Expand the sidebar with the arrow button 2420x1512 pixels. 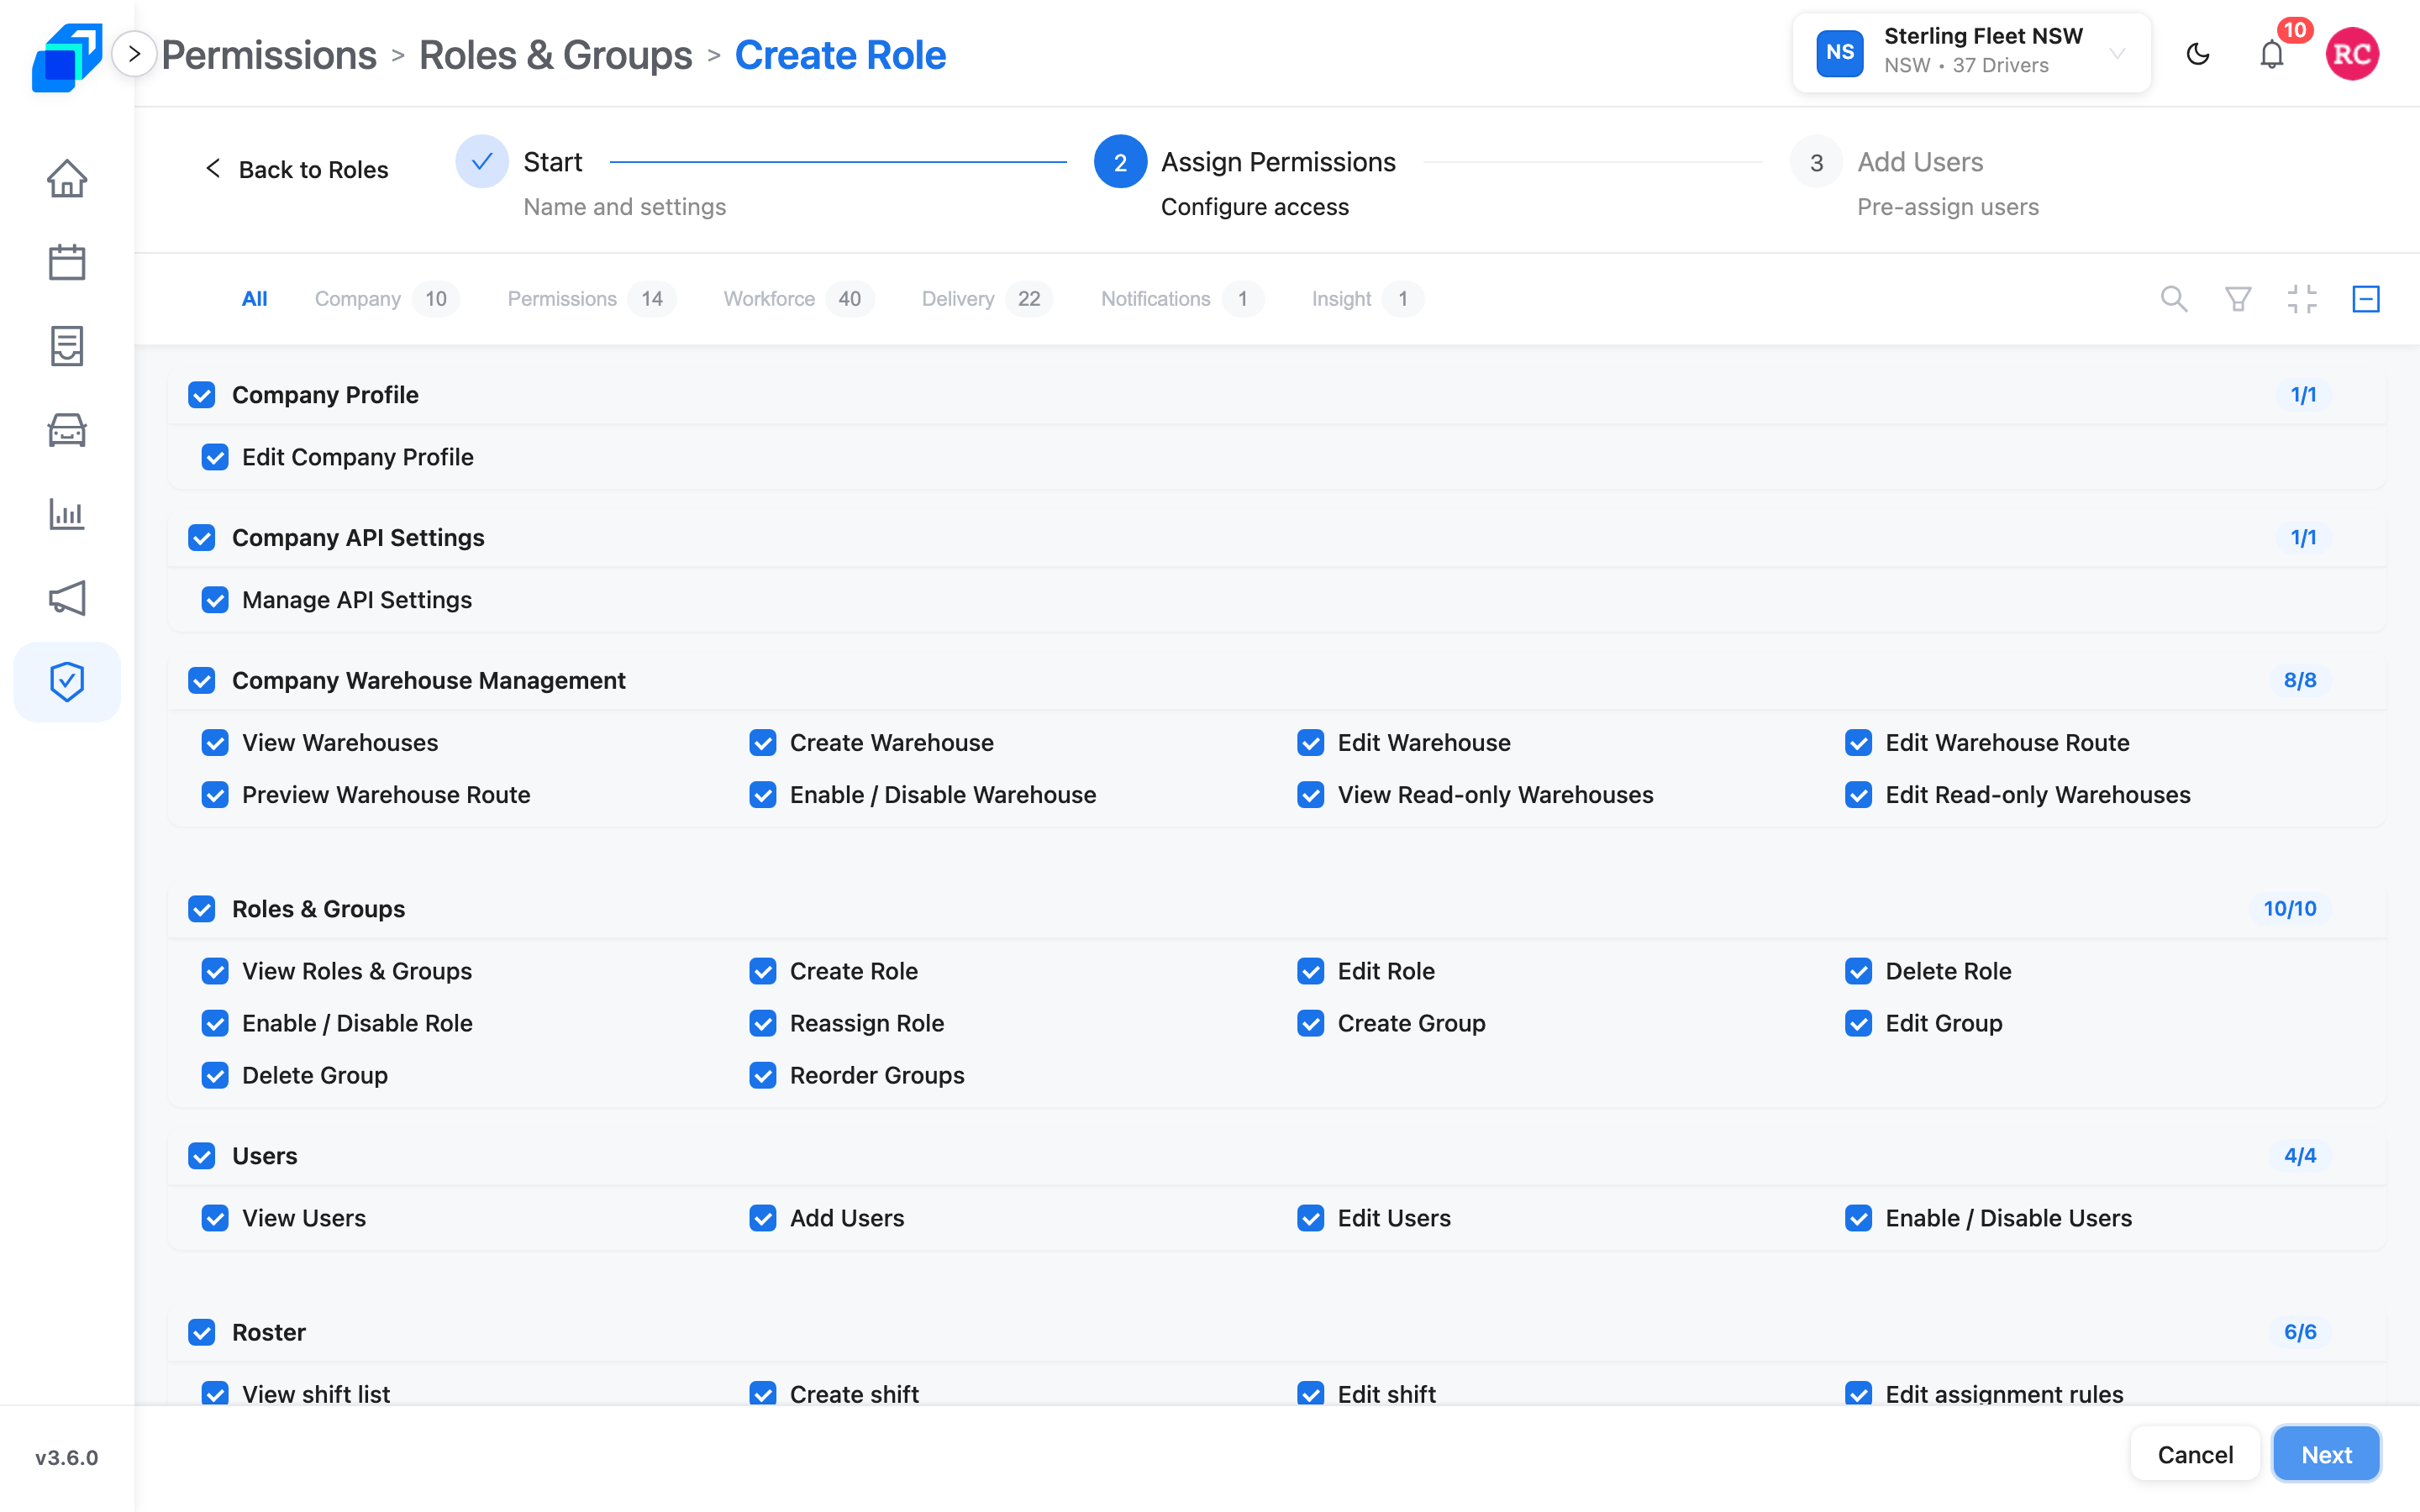[x=134, y=54]
